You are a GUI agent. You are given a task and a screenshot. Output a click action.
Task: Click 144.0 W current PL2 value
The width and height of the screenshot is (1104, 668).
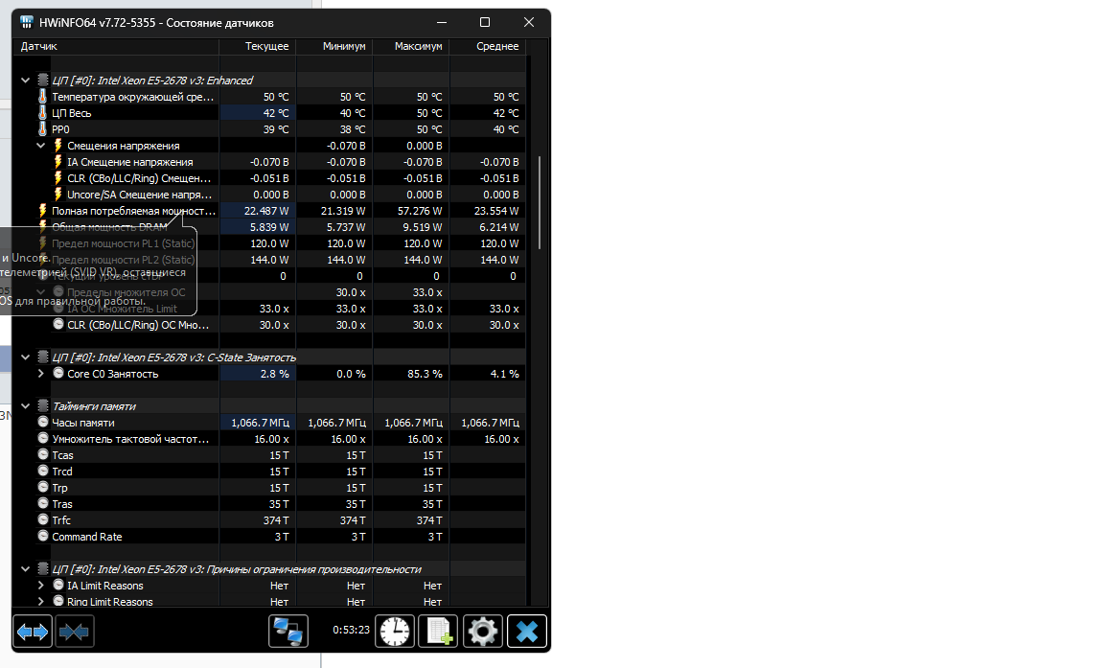pyautogui.click(x=269, y=260)
